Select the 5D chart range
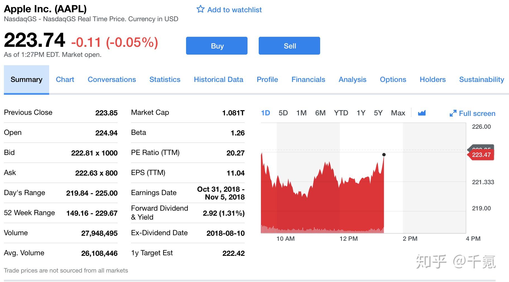The image size is (509, 282). point(283,113)
